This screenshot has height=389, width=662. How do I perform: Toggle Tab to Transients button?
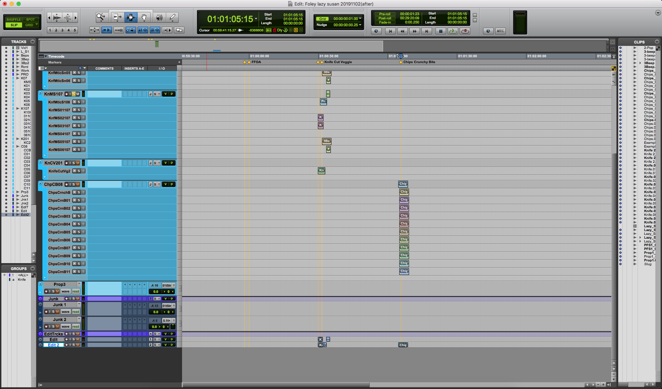tap(106, 30)
